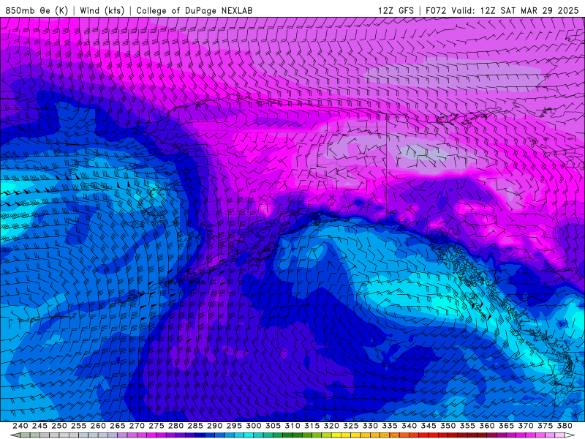Click the 'Wind (kts)' header label
Screen dimensions: 585x439
point(102,10)
